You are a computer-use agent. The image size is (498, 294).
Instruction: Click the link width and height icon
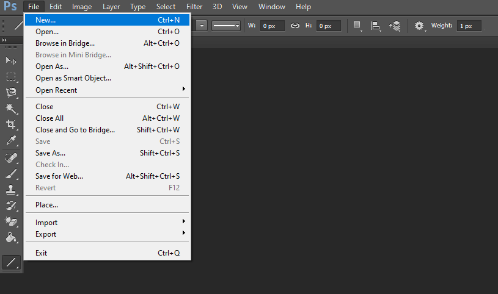pyautogui.click(x=295, y=26)
